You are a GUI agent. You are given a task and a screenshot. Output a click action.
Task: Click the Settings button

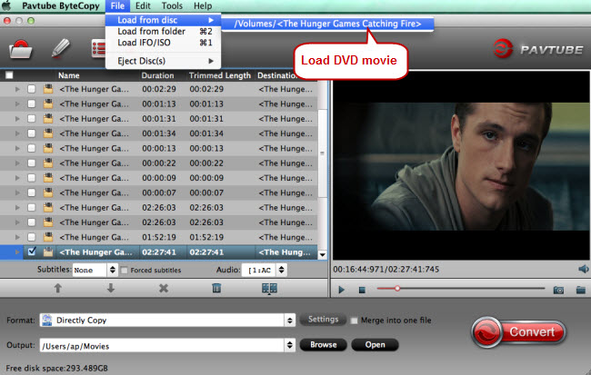coord(323,320)
